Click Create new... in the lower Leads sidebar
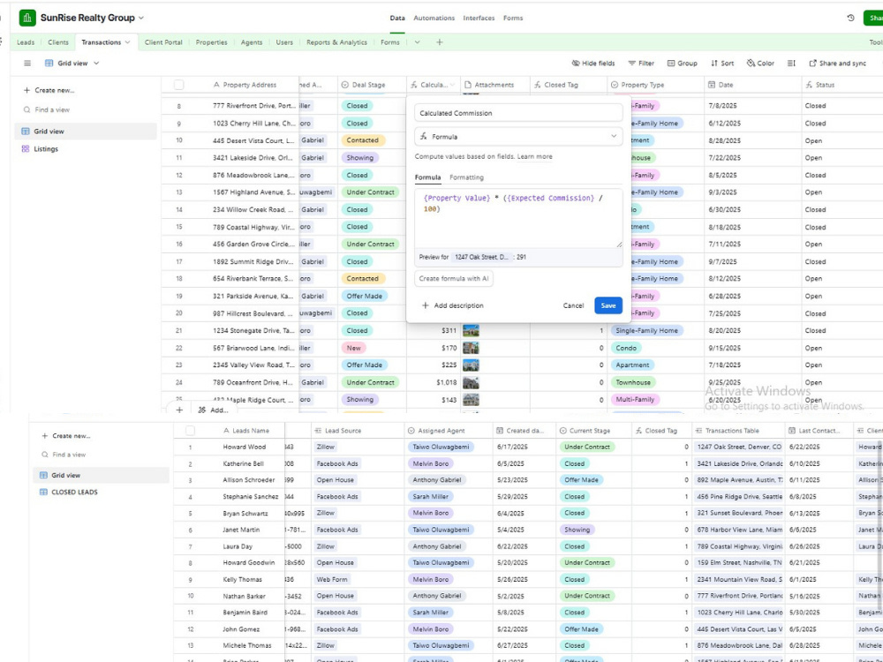The height and width of the screenshot is (662, 883). [x=66, y=436]
